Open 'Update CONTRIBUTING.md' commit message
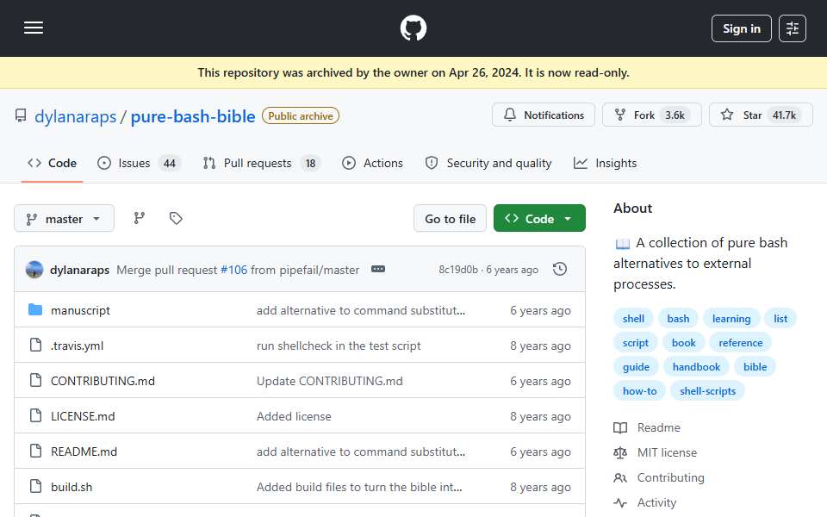 [x=330, y=381]
